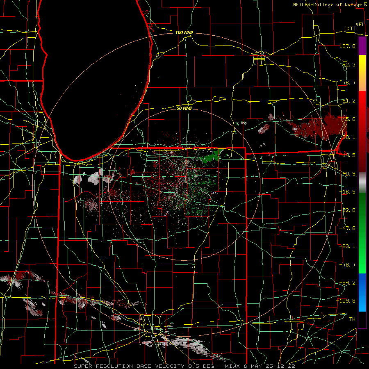Image resolution: width=369 pixels, height=369 pixels.
Task: Click the 50 NMI range ring label
Action: pos(184,108)
